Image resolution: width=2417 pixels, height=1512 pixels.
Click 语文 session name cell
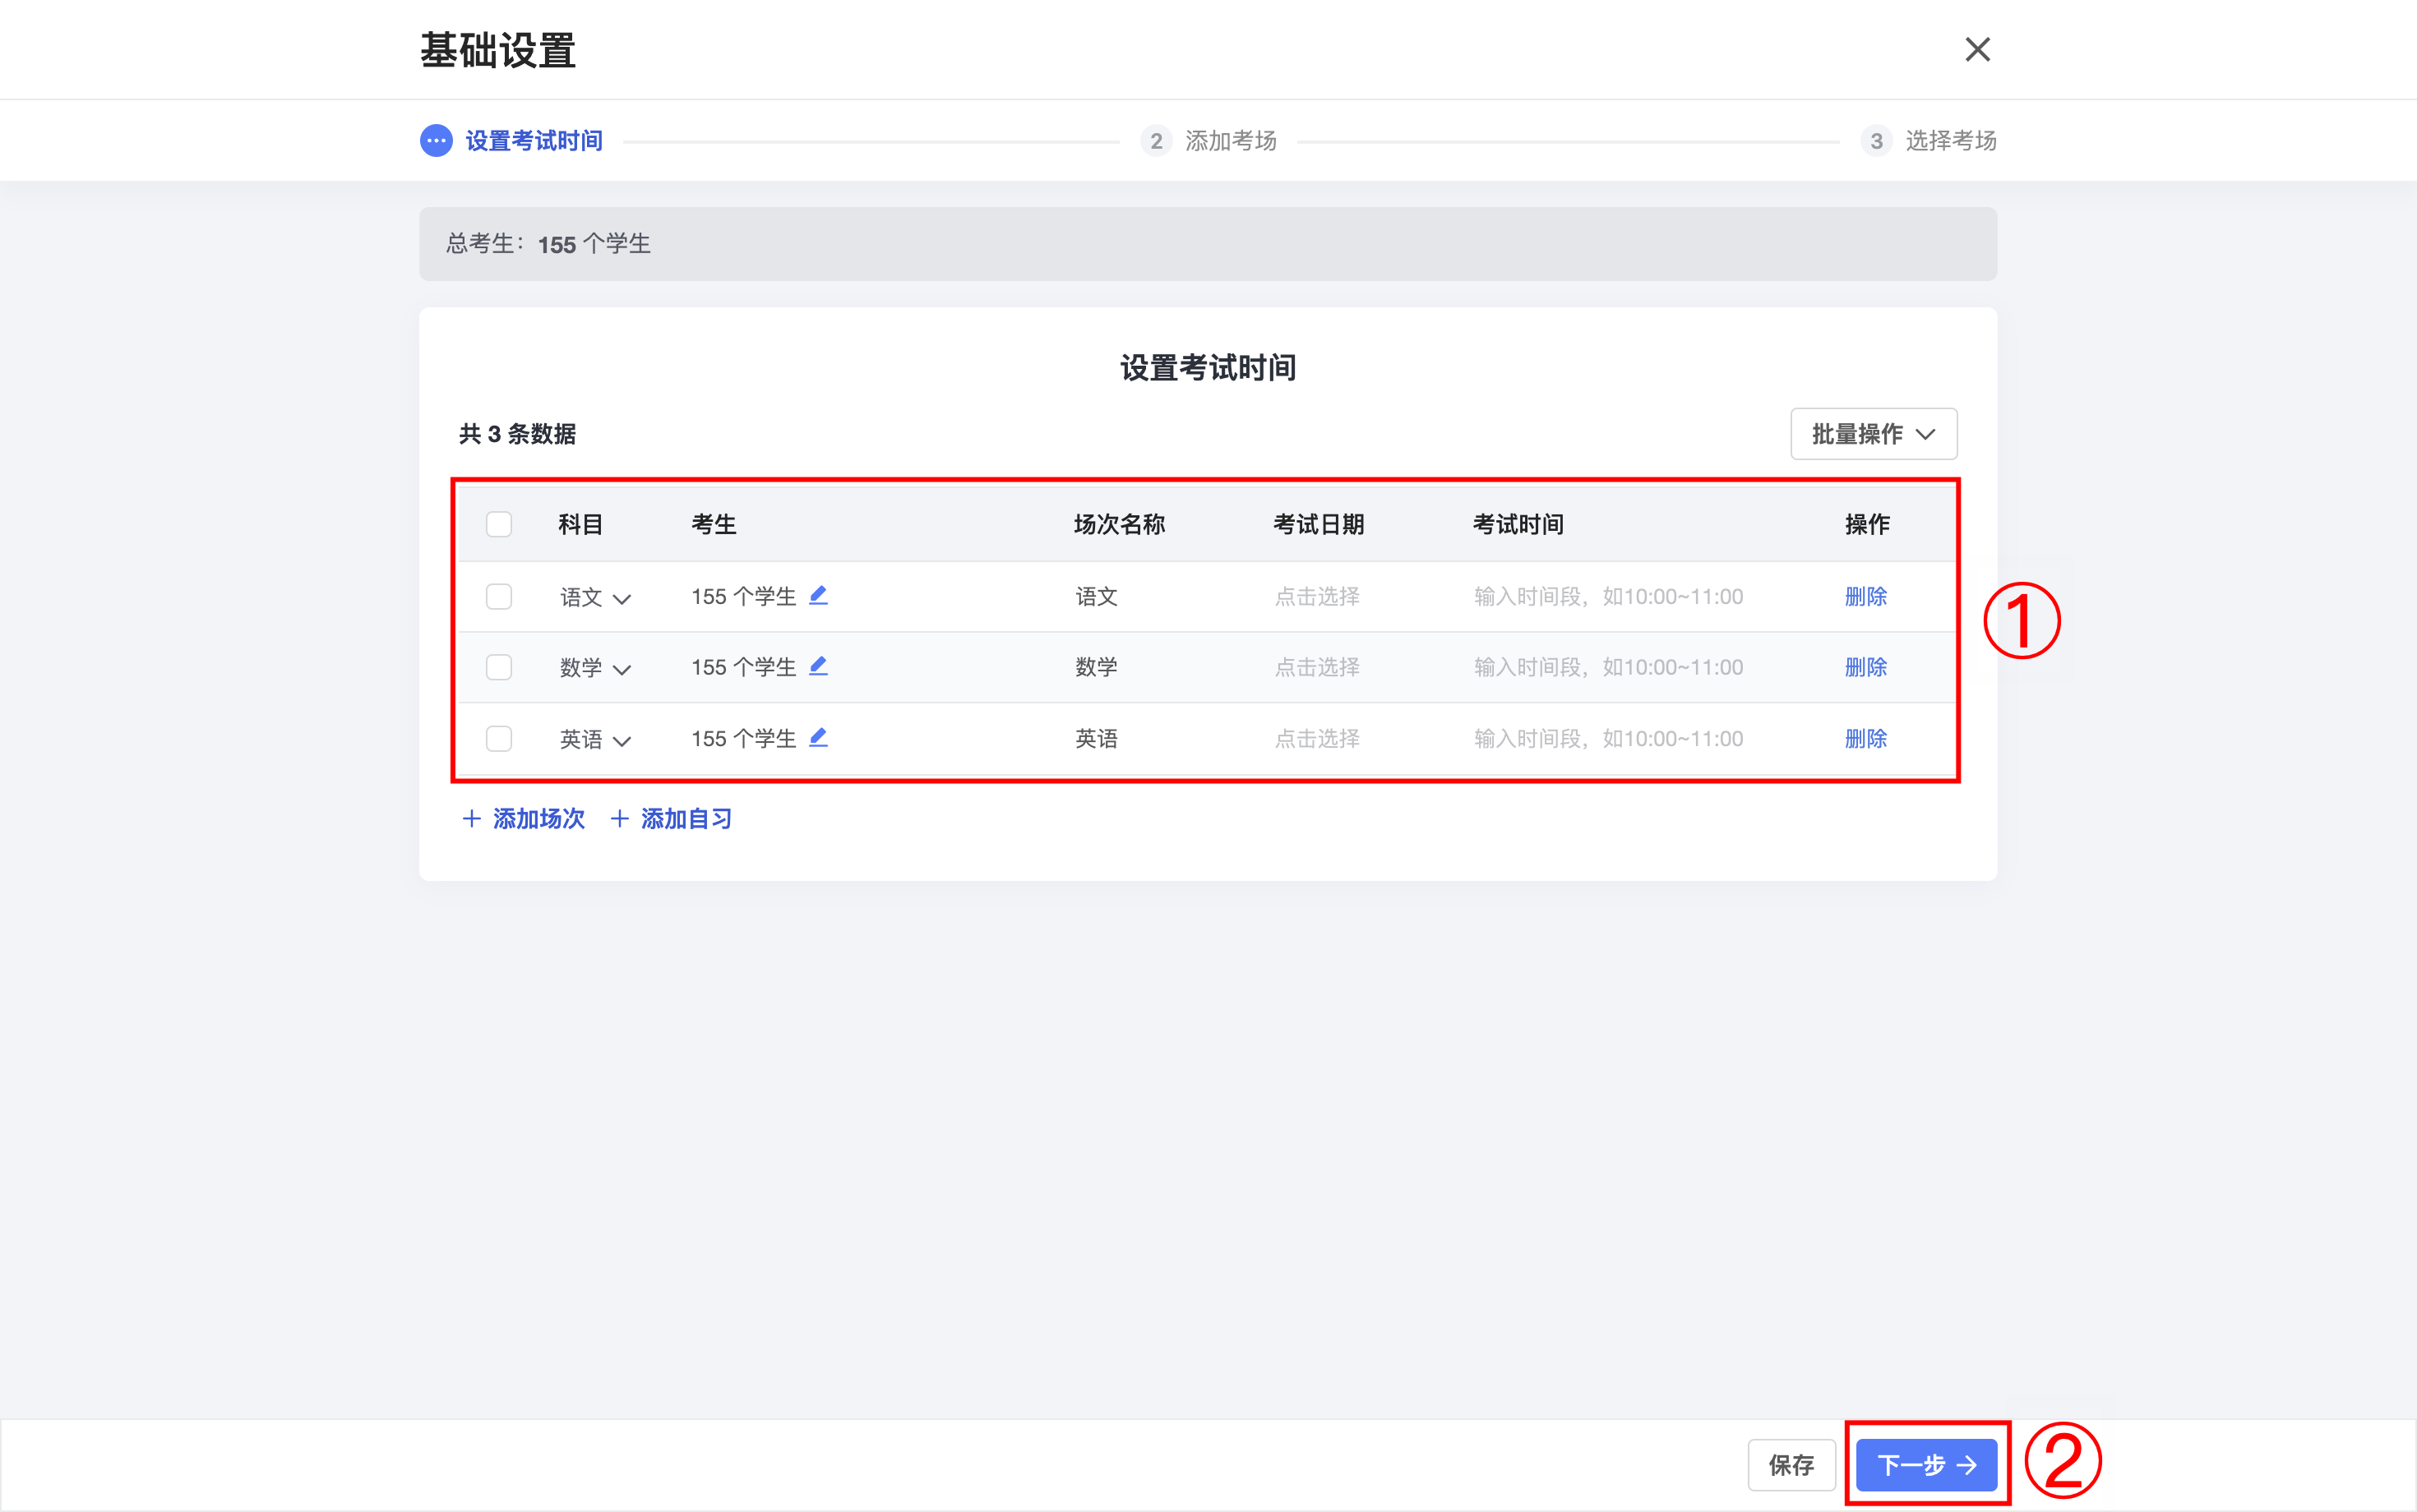point(1097,596)
